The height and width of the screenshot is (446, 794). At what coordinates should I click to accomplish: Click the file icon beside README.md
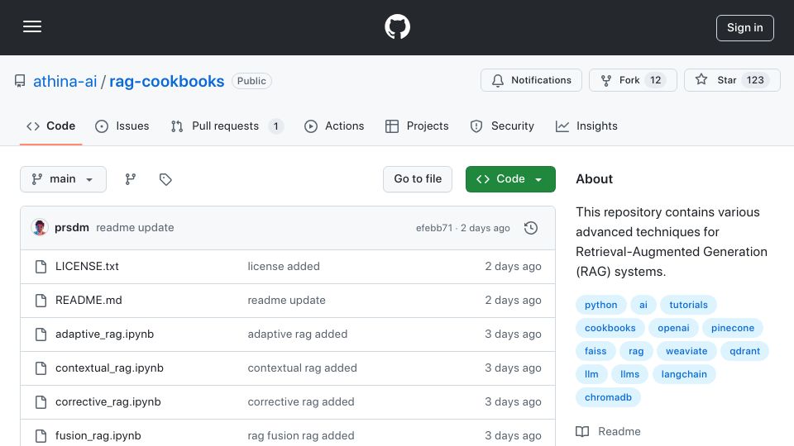41,301
